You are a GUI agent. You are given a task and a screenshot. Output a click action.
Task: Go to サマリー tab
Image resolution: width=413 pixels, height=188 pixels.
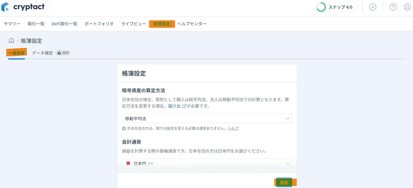pyautogui.click(x=12, y=24)
